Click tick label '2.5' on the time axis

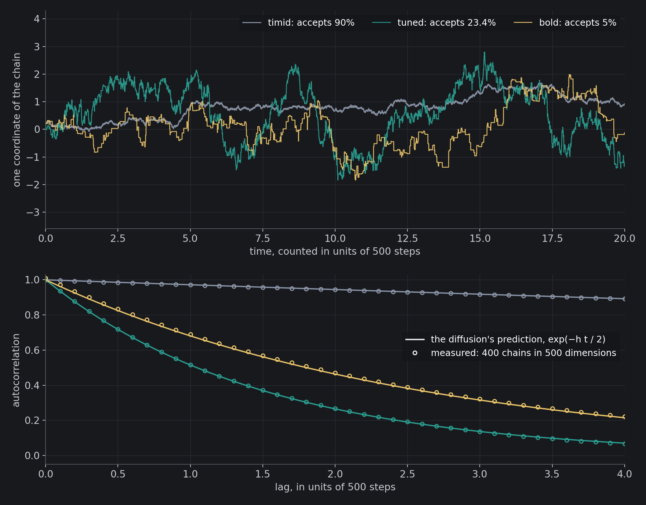click(118, 239)
